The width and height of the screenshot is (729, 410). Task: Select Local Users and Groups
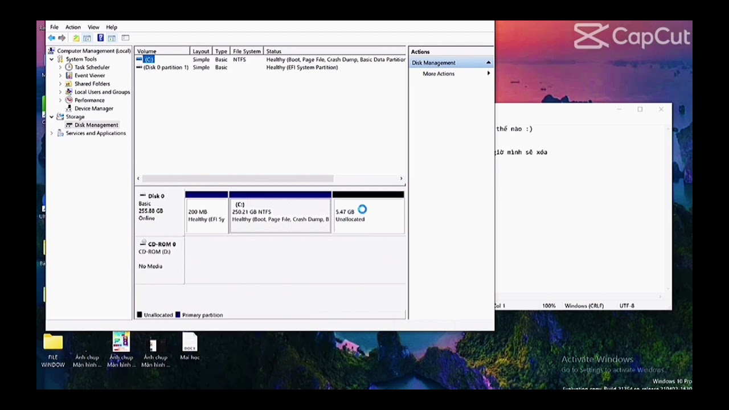pos(102,92)
